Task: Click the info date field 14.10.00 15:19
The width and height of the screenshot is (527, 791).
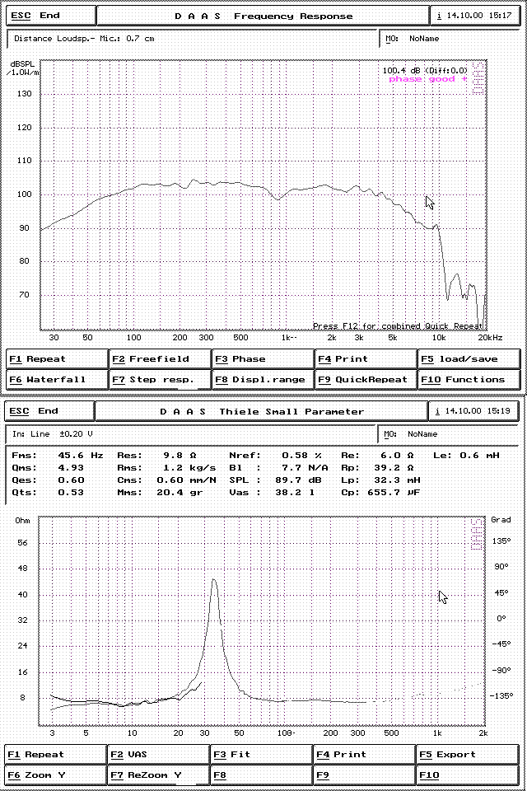Action: (x=475, y=411)
